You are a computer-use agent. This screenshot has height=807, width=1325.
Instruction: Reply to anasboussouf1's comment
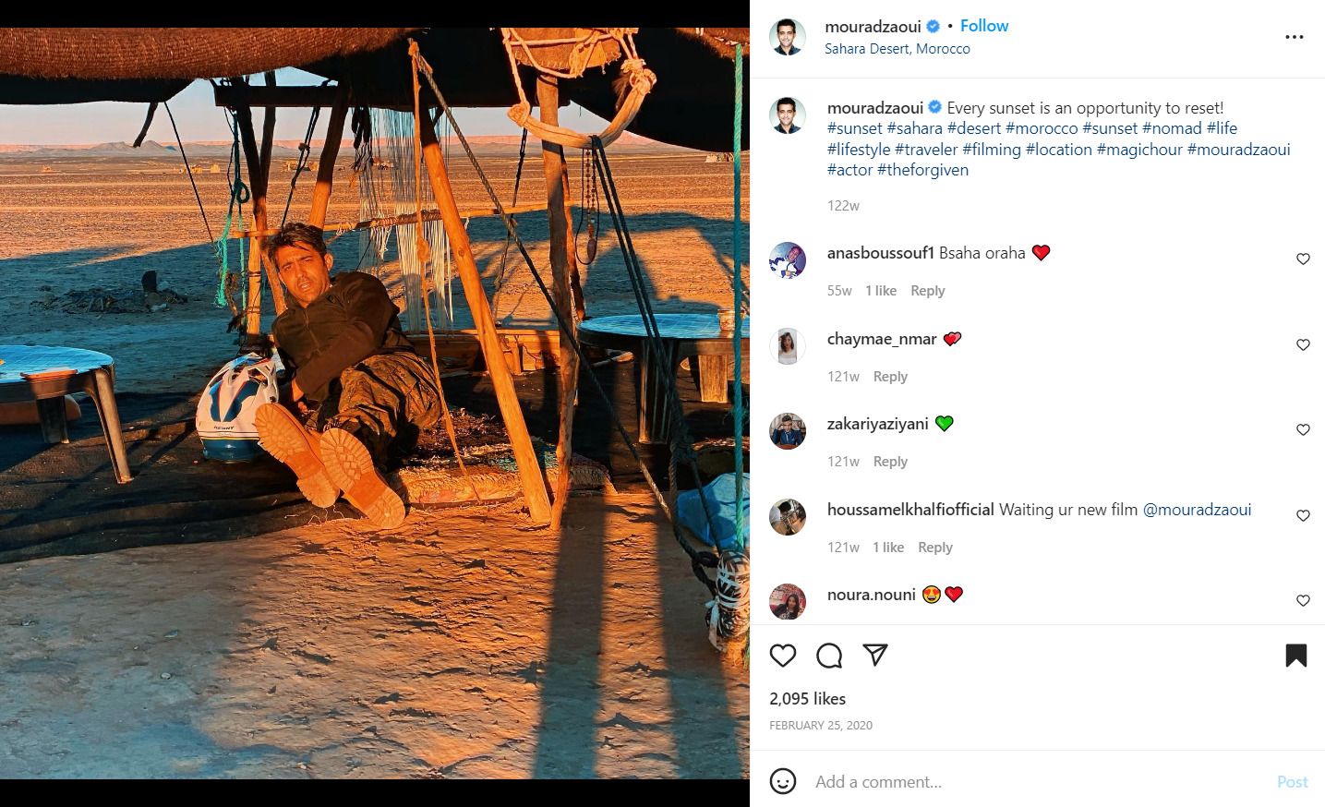click(927, 291)
